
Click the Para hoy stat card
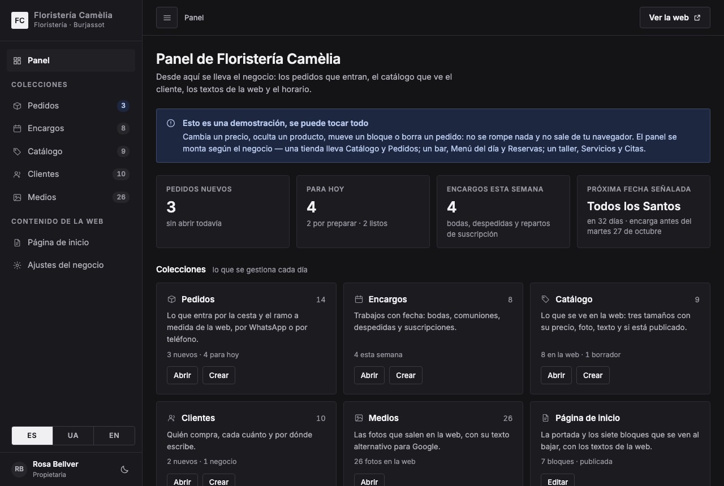point(363,211)
